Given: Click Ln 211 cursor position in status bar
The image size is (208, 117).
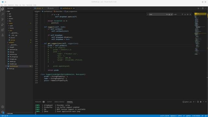Looking at the screenshot, I should [164, 116].
